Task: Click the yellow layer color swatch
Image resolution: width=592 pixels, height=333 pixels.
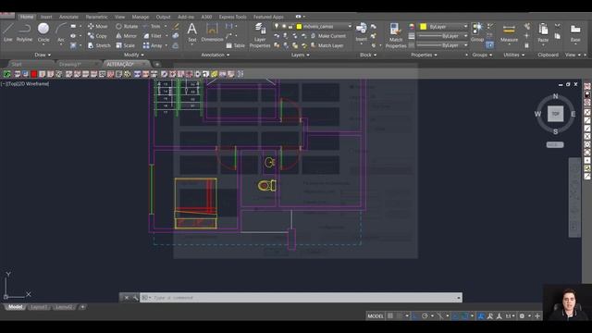Action: click(299, 27)
